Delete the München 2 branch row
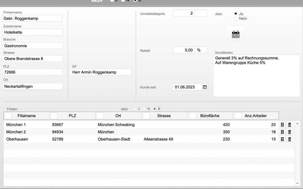The height and width of the screenshot is (189, 303). click(x=290, y=132)
